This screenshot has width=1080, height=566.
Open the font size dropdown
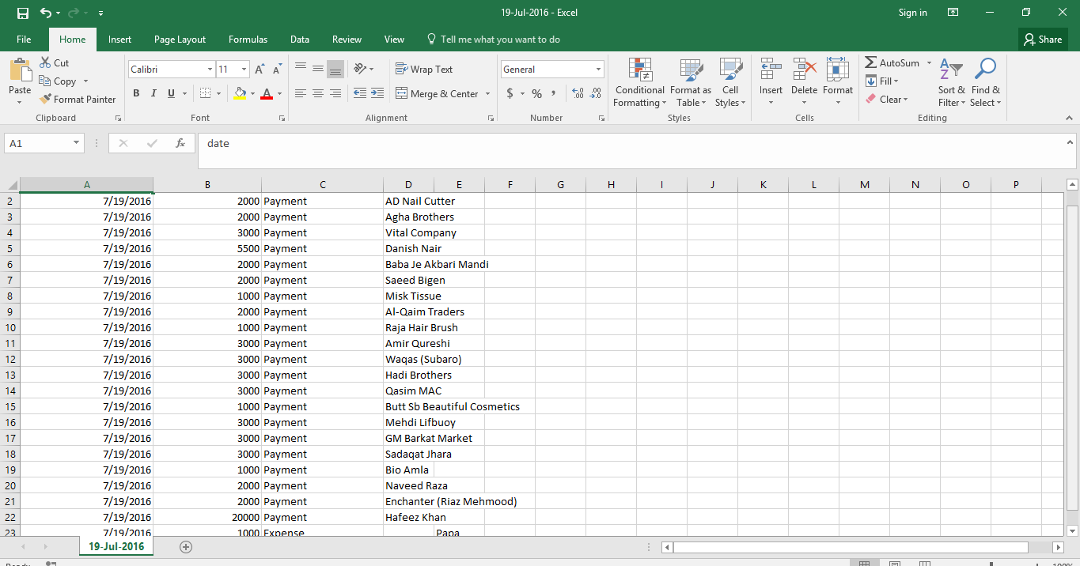point(244,70)
